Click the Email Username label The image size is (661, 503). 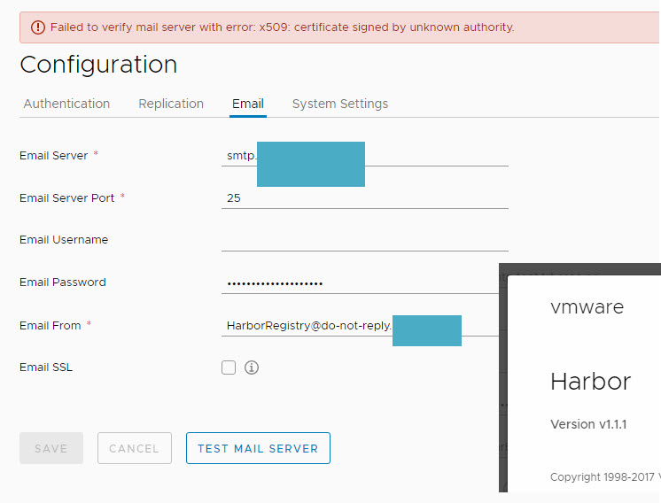64,240
